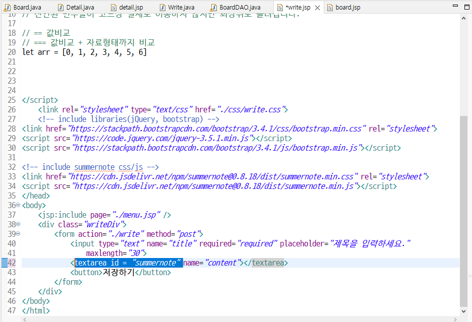Image resolution: width=472 pixels, height=322 pixels.
Task: Maximize the editor area
Action: pyautogui.click(x=467, y=7)
